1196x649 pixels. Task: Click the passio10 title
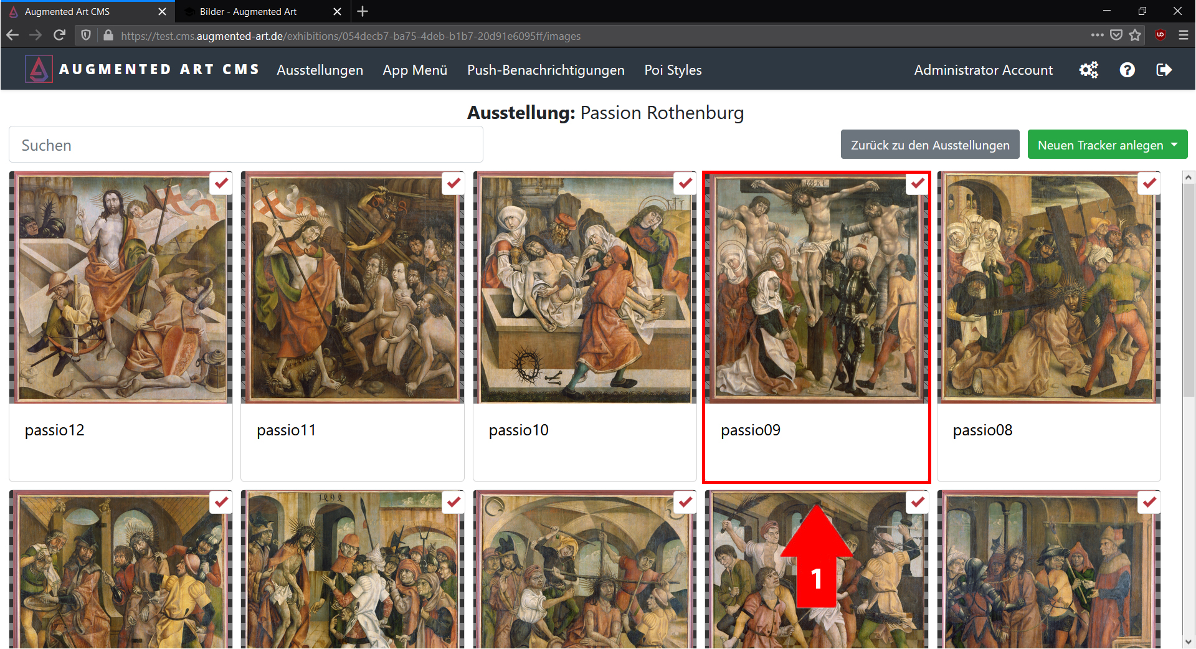pyautogui.click(x=519, y=430)
